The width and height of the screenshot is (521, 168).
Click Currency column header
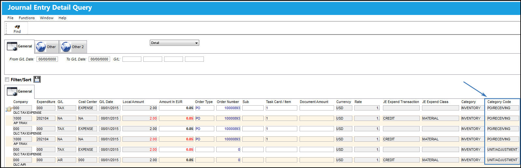[x=344, y=102]
